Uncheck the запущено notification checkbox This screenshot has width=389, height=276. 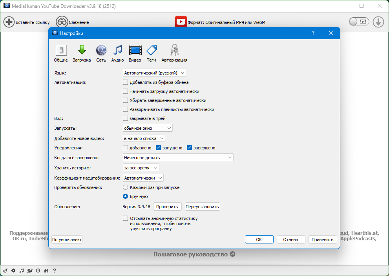(159, 148)
